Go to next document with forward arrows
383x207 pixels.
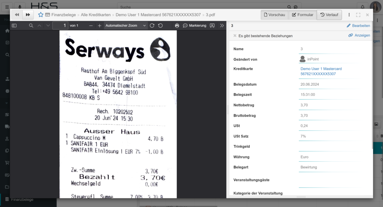pos(28,15)
